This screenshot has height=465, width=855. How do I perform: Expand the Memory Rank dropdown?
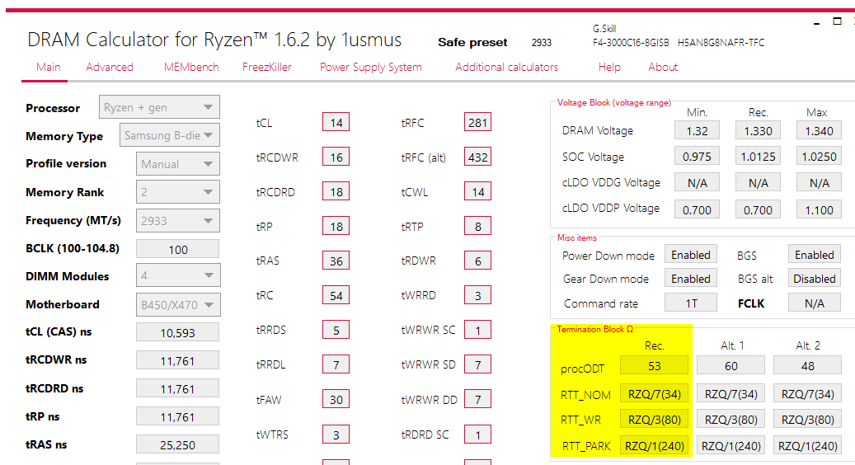point(178,192)
